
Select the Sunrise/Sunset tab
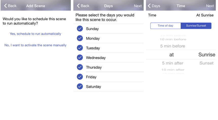click(196, 26)
